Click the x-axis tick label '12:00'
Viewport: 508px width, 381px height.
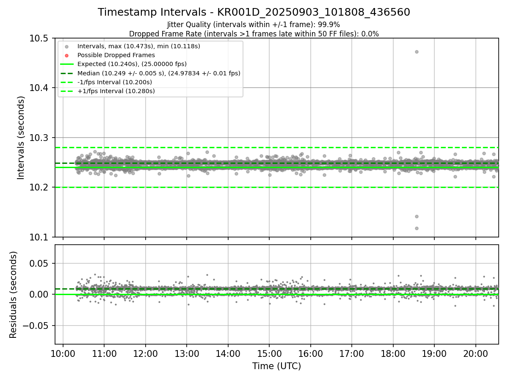146,353
